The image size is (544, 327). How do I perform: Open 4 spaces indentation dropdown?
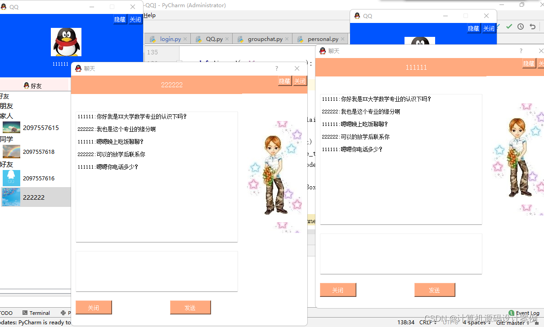pos(477,323)
